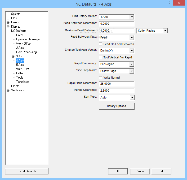Select Lathe in the tree
The image size is (187, 180).
[x=20, y=73]
